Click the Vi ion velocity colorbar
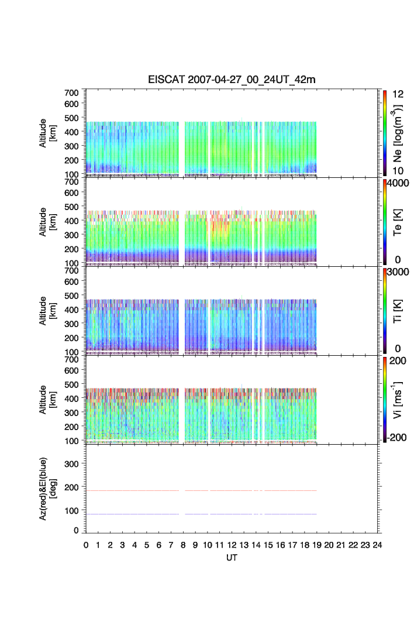The width and height of the screenshot is (414, 622). pos(385,400)
